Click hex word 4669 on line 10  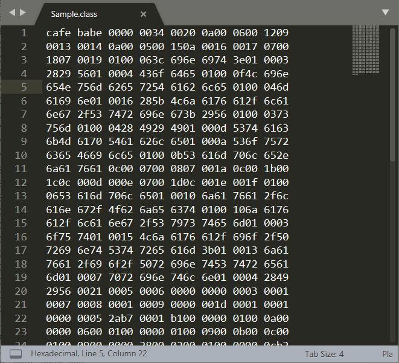89,155
